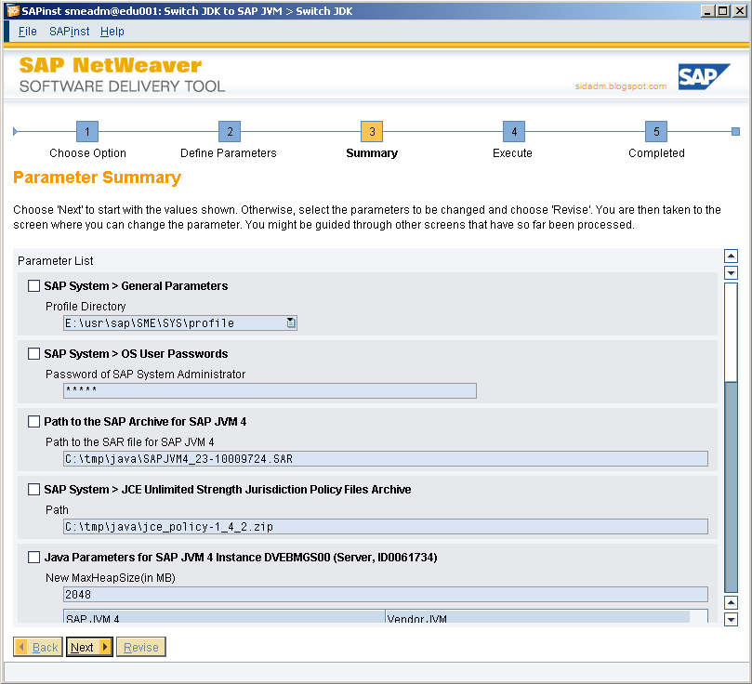Open the SAPinst menu
The width and height of the screenshot is (752, 684).
69,31
